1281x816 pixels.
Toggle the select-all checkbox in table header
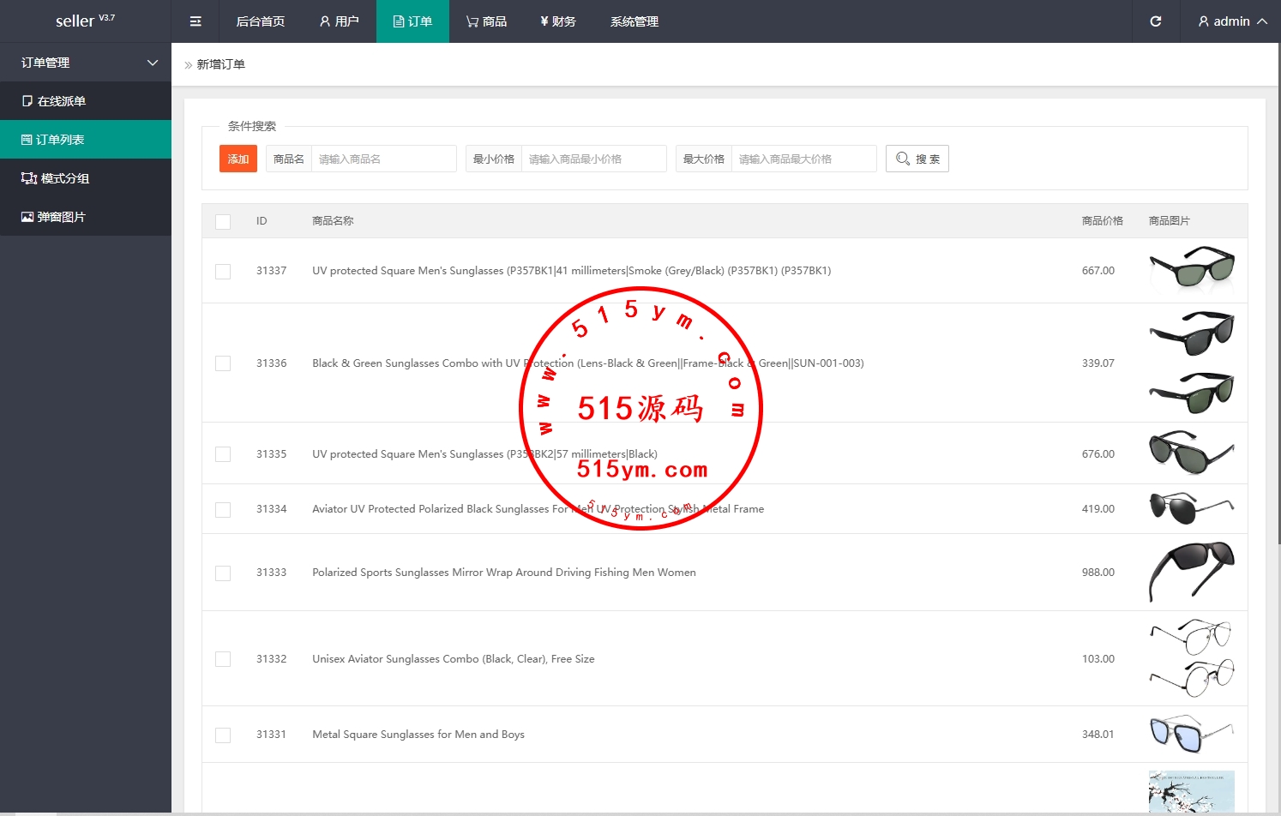pyautogui.click(x=223, y=222)
